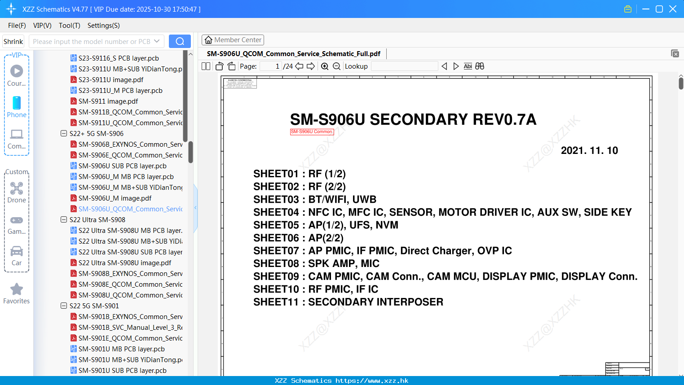684x385 pixels.
Task: Open the VIP(V) menu
Action: click(x=42, y=26)
